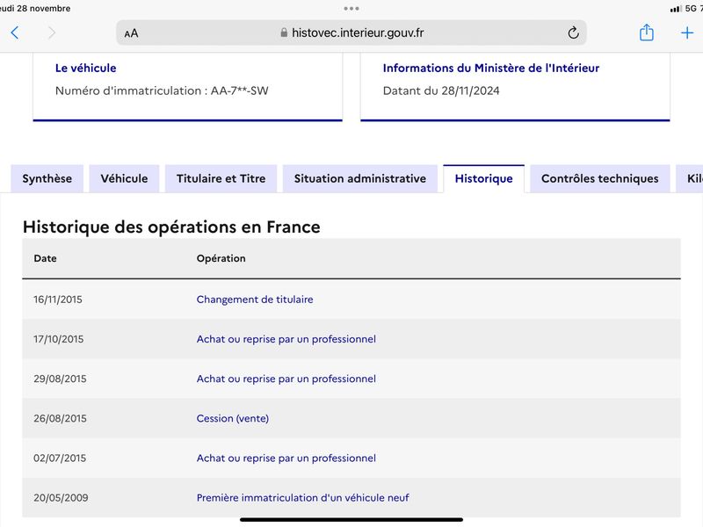Select the Situation administrative tab
The image size is (703, 527).
[x=360, y=178]
